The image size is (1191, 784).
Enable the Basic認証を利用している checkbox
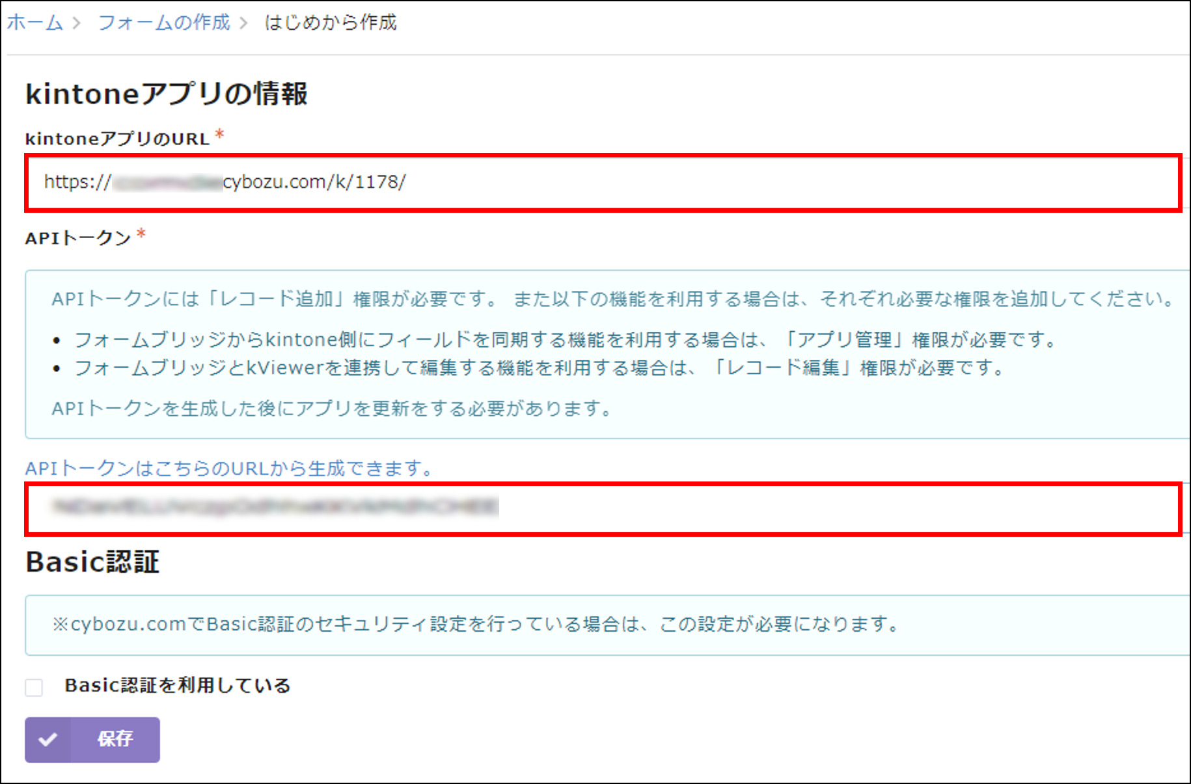(34, 687)
